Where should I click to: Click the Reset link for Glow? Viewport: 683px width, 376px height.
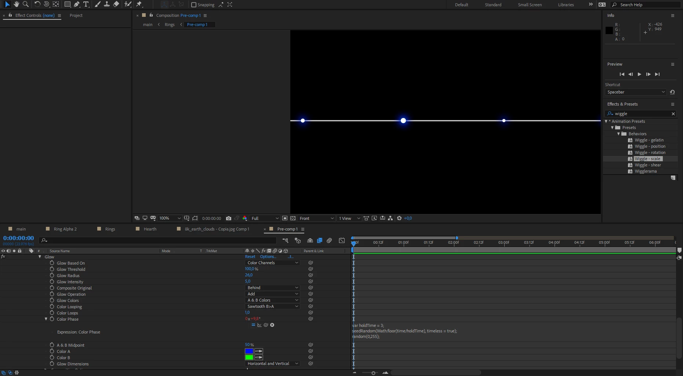tap(250, 257)
